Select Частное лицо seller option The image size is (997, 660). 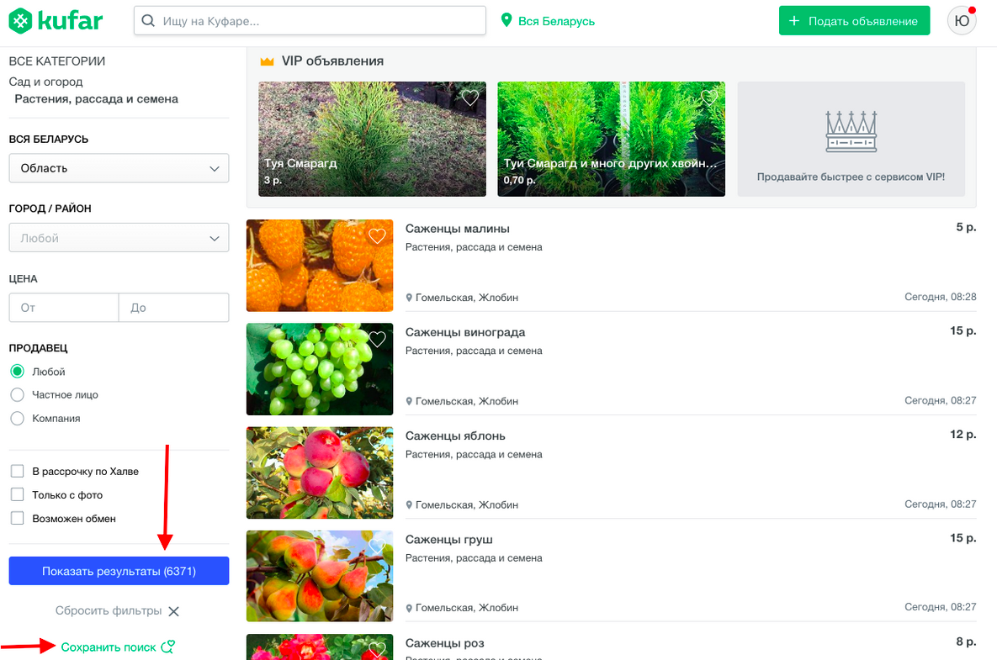click(17, 394)
